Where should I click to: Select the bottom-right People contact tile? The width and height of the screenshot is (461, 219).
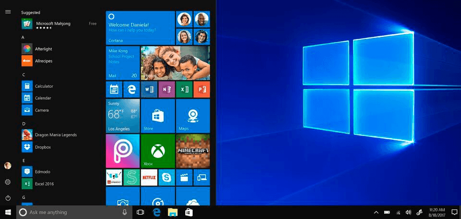[x=202, y=37]
